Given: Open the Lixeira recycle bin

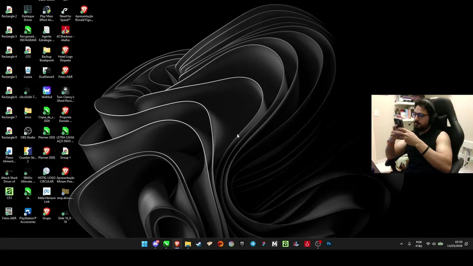Looking at the screenshot, I should click(28, 72).
